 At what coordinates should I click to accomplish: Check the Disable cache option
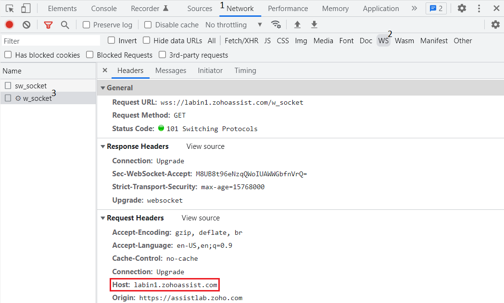pos(148,25)
